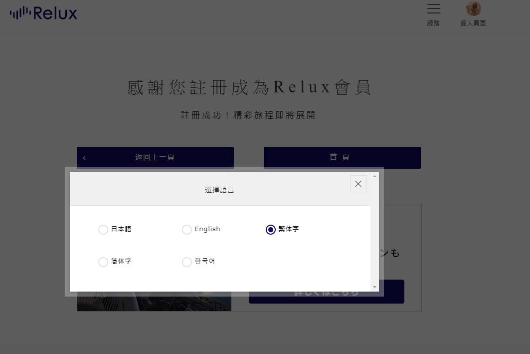
Task: Select the 繁体字 radio option
Action: coord(271,230)
